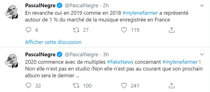210x92 pixels.
Task: Open @PascalNegre handle on the 3h tweet
Action: [81, 54]
